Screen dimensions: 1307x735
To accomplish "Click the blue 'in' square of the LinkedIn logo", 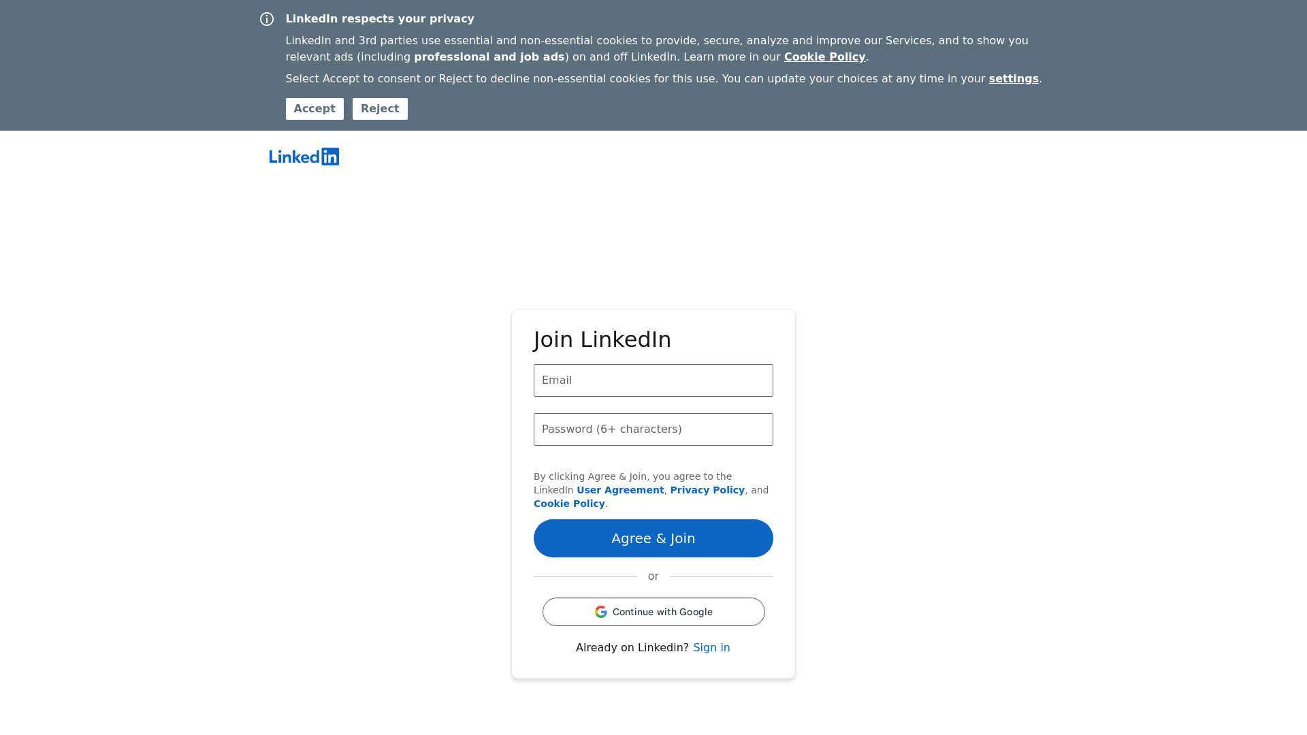I will click(x=332, y=157).
